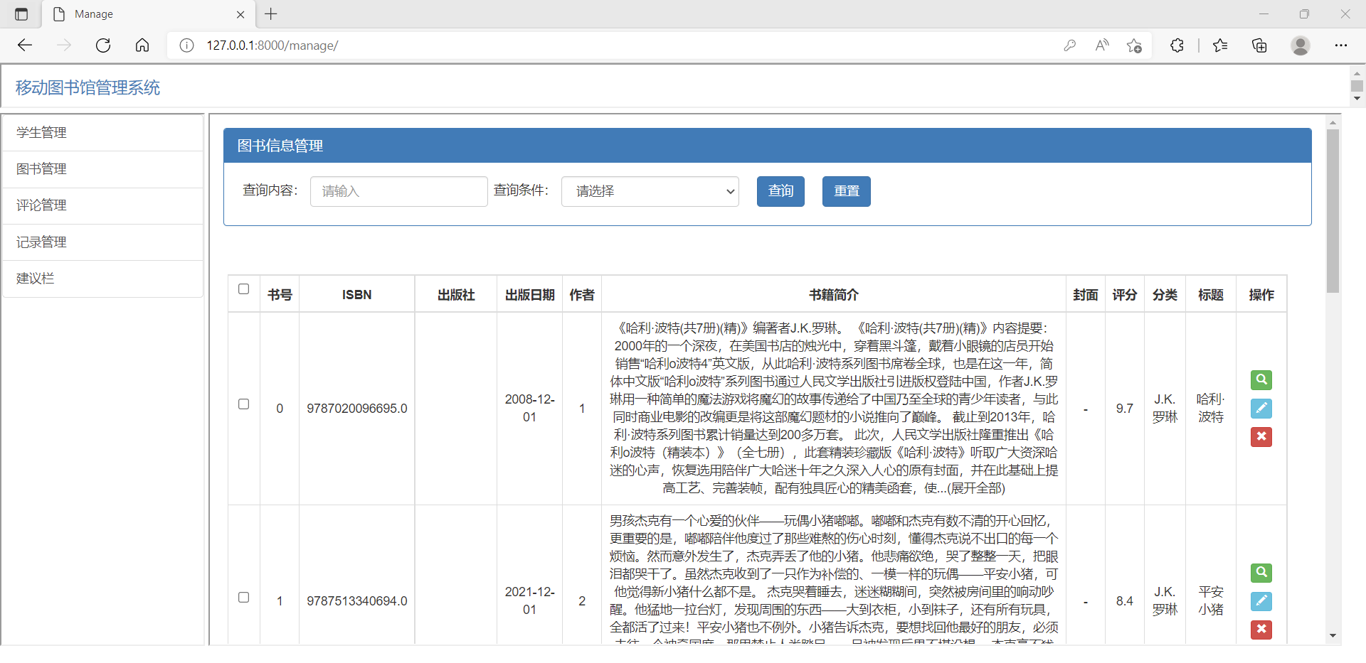1366x663 pixels.
Task: Refresh the current page
Action: 103,45
